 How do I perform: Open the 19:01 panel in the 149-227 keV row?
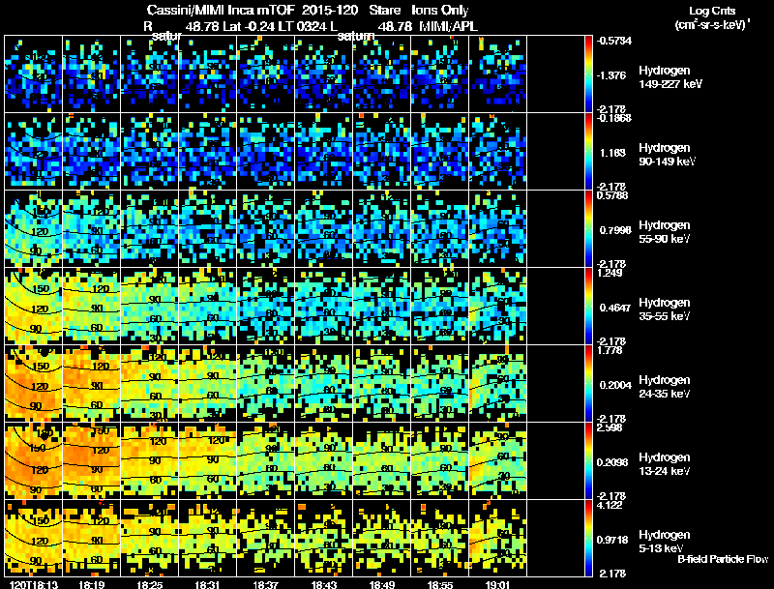498,74
